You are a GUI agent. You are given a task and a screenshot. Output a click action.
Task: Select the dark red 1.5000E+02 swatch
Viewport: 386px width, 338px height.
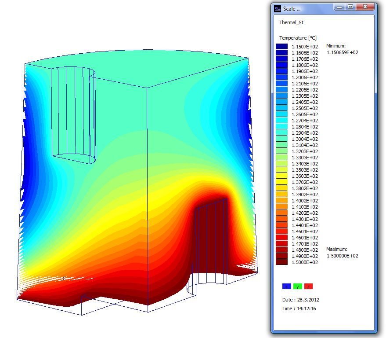(x=281, y=262)
